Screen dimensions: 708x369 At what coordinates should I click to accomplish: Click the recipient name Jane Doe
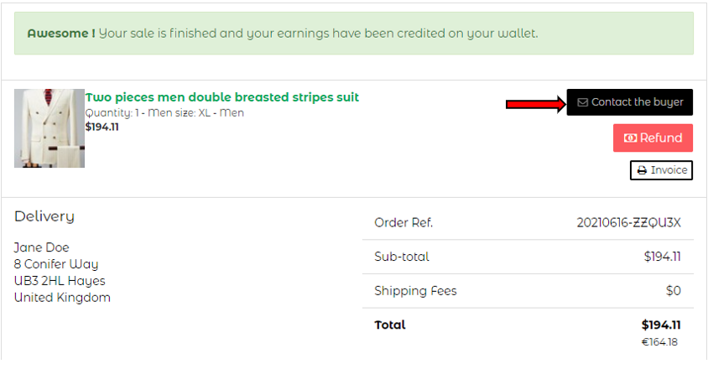[42, 247]
